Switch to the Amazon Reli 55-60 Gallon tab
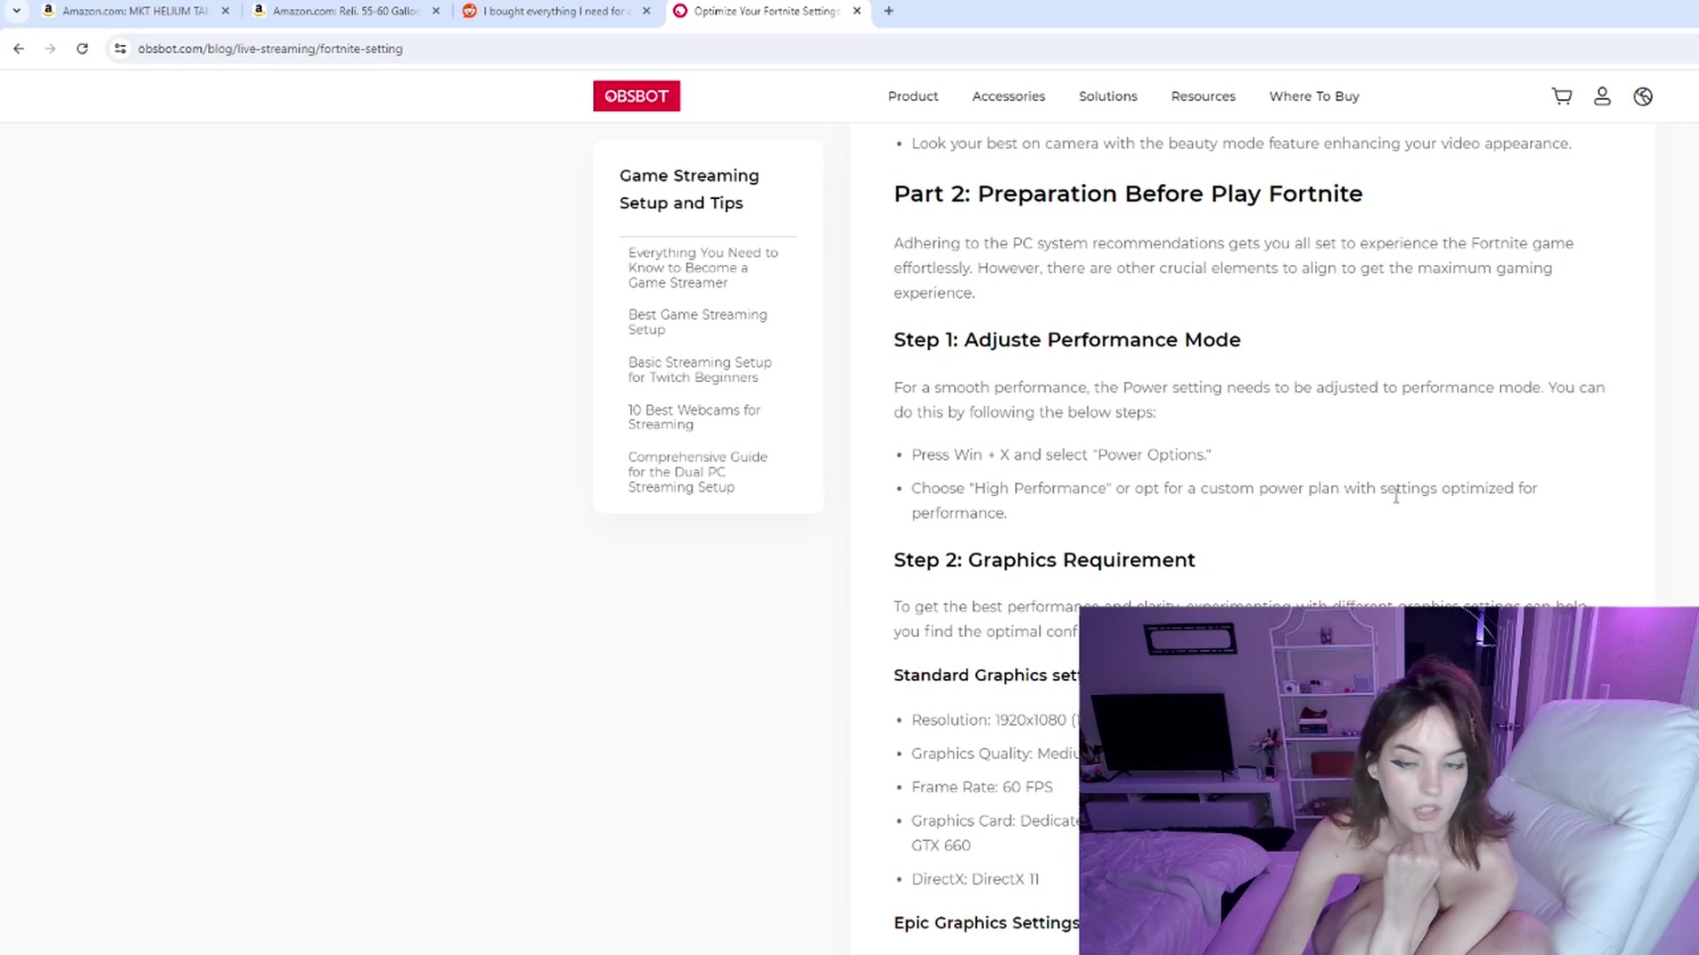The image size is (1699, 955). click(345, 11)
